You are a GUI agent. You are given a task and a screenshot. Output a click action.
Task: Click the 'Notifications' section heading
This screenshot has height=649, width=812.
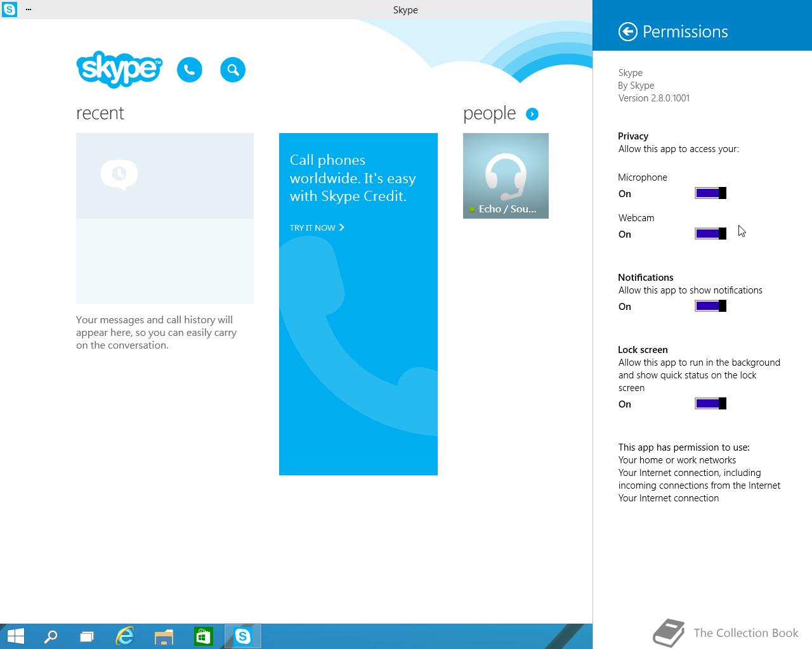point(646,278)
